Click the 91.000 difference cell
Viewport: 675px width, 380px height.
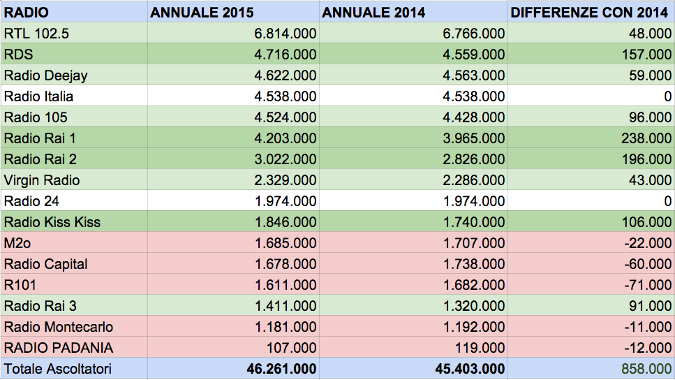tap(591, 306)
